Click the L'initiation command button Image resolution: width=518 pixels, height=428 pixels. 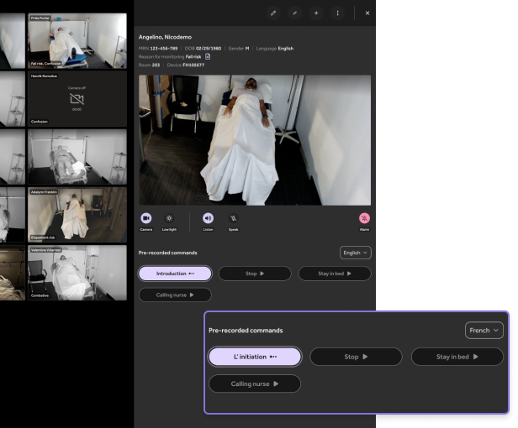(x=255, y=357)
